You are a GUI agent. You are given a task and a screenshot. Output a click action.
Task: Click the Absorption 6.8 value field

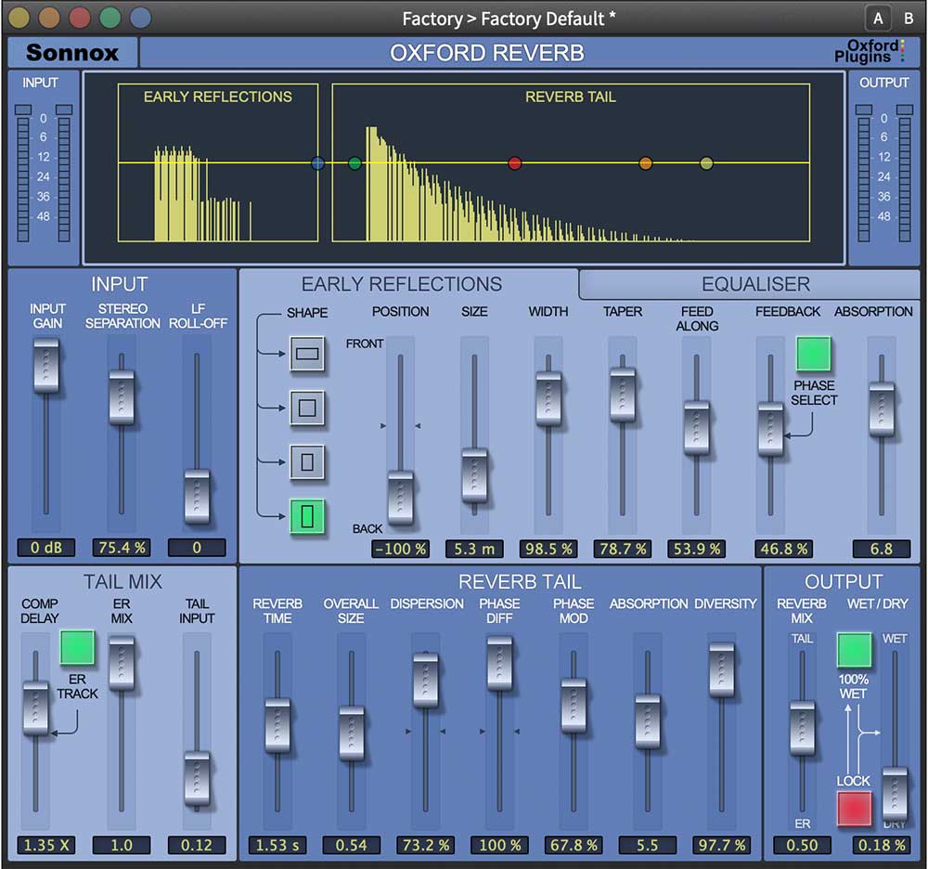click(882, 549)
